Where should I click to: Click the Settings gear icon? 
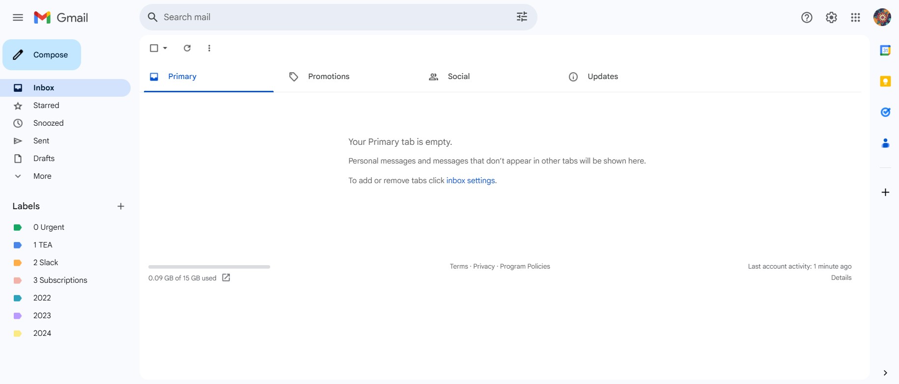[831, 18]
